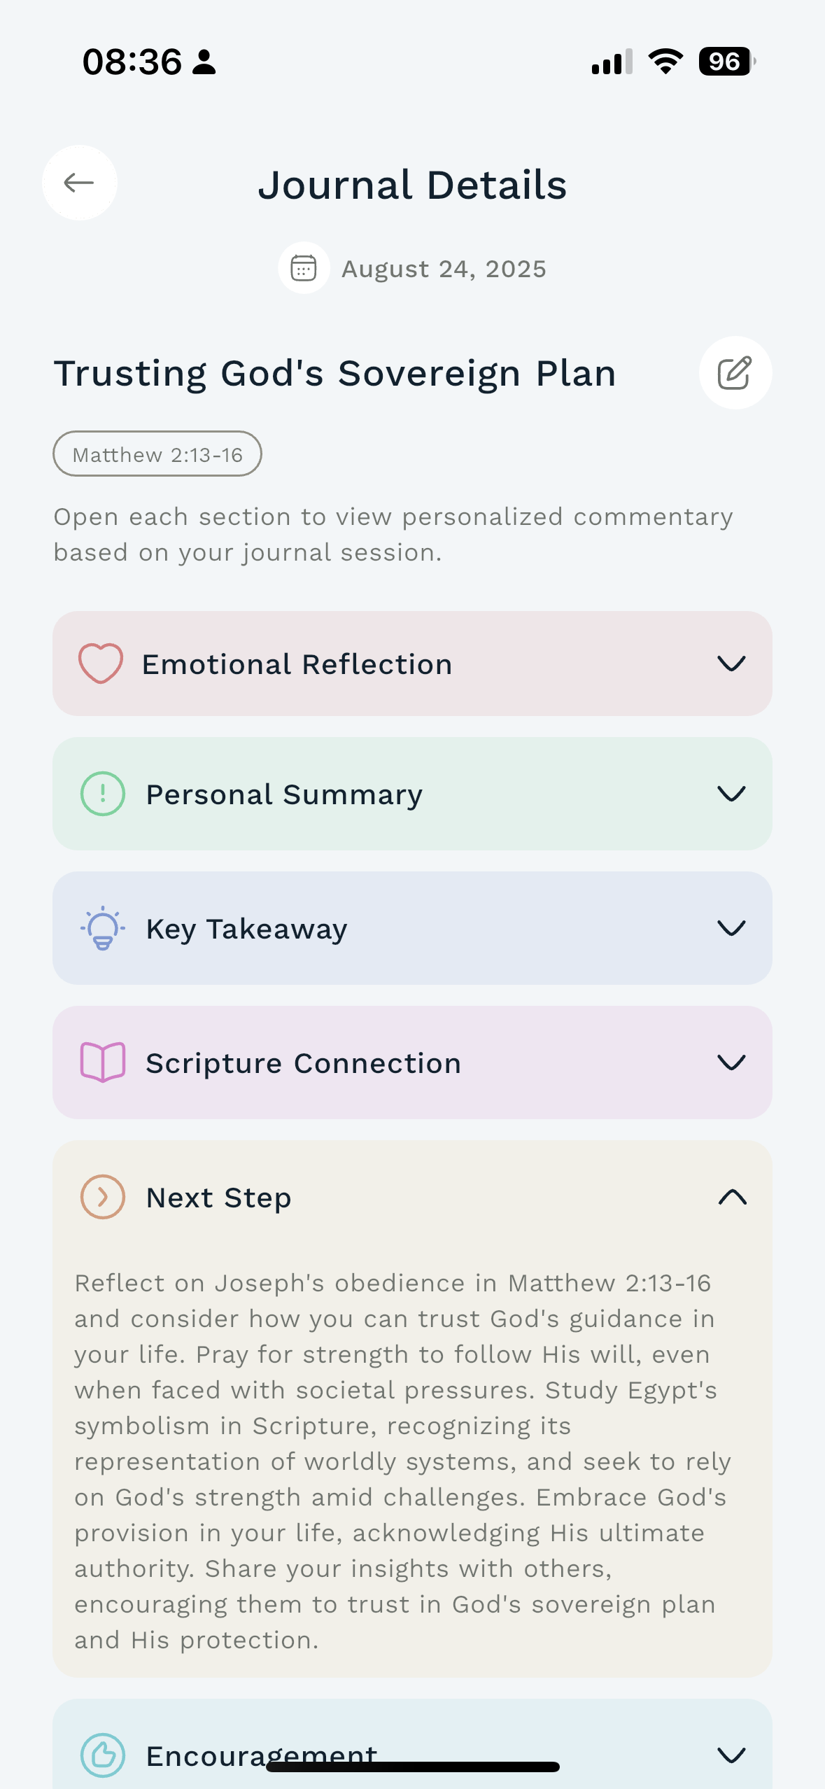Tap the battery indicator in status bar
The image size is (825, 1789).
pos(726,62)
